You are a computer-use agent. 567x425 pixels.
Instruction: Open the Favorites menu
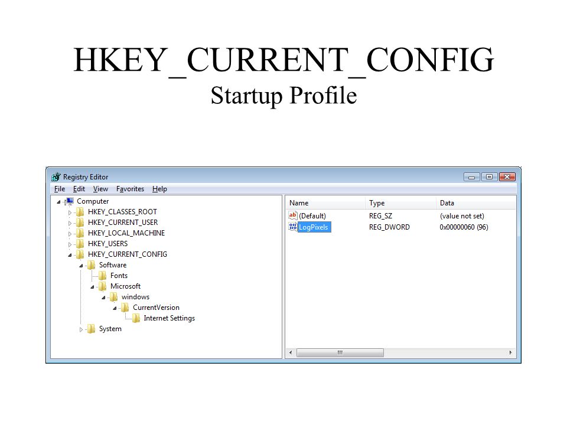[130, 189]
